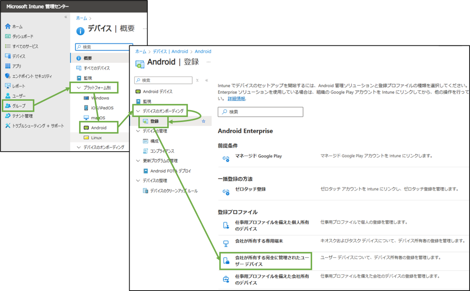Viewport: 470px width, 291px height.
Task: Open 構成 in the Android menu
Action: tap(151, 141)
